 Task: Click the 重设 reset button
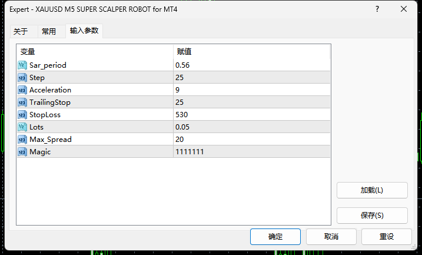[387, 237]
